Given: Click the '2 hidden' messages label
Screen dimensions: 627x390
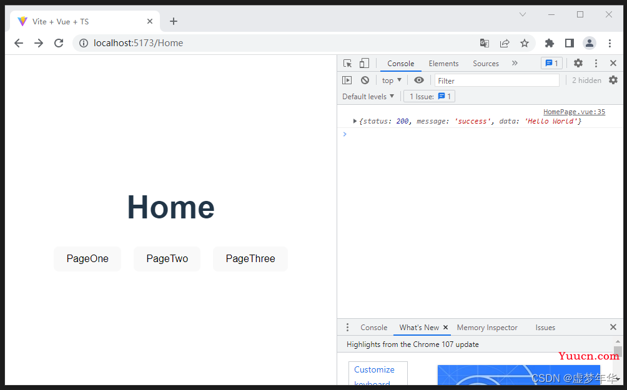Looking at the screenshot, I should [x=586, y=80].
